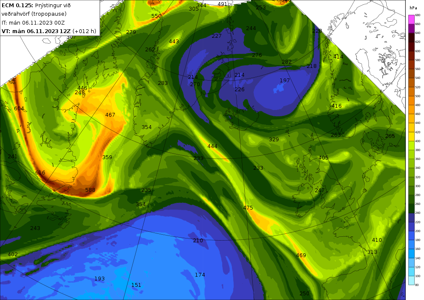The height and width of the screenshot is (300, 424).
Task: Click the map value 210
Action: pyautogui.click(x=198, y=241)
